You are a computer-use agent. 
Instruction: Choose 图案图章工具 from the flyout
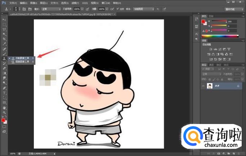point(22,62)
